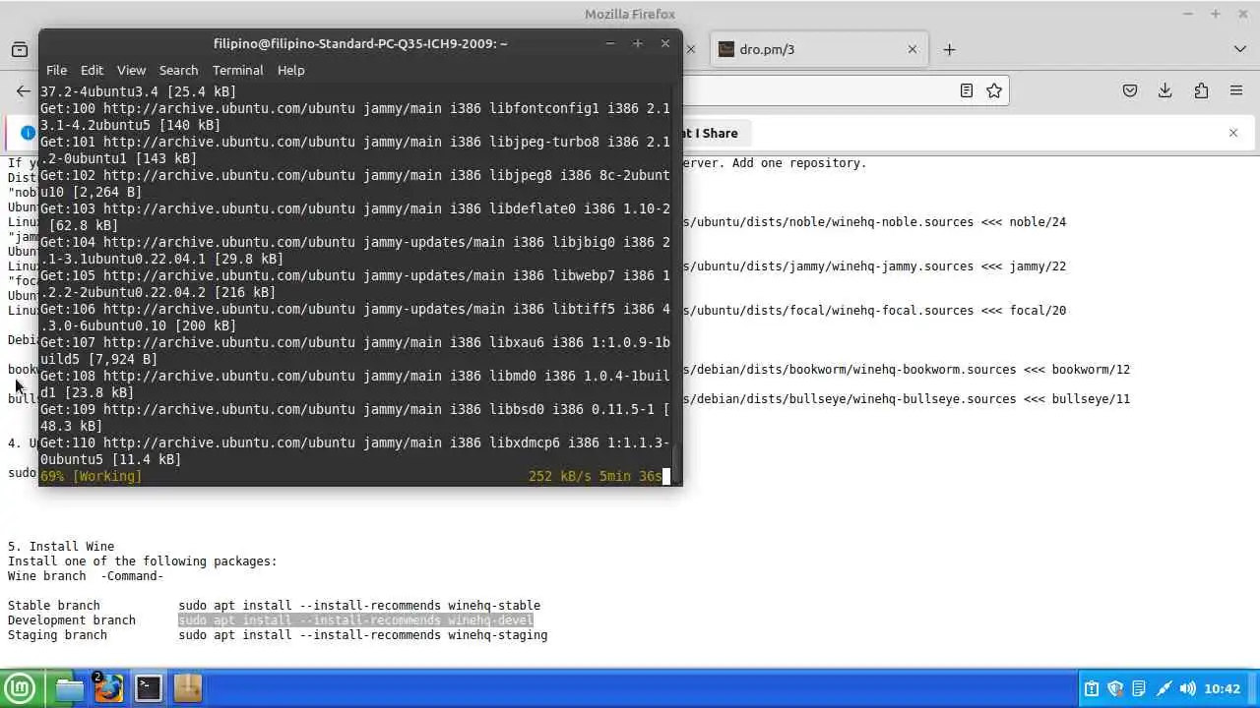The image size is (1260, 708).
Task: Minimize the terminal window
Action: (610, 43)
